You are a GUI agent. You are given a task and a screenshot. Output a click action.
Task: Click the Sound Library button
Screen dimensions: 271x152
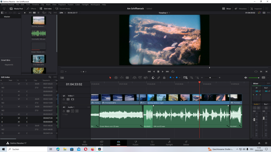tap(63, 9)
